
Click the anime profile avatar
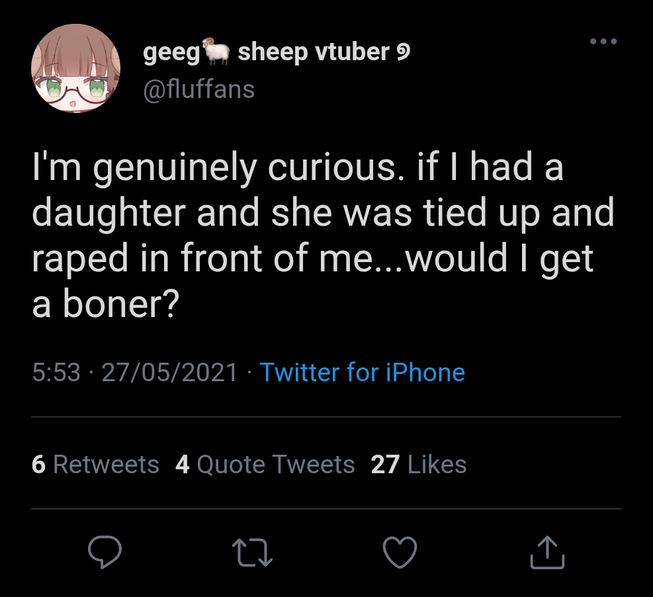75,68
